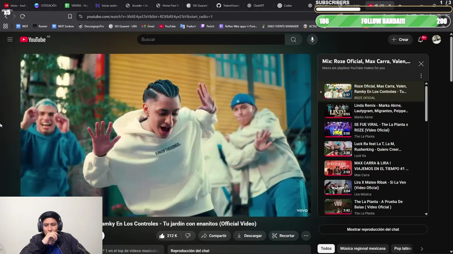
Task: Focus the Buscar search field
Action: tap(211, 40)
